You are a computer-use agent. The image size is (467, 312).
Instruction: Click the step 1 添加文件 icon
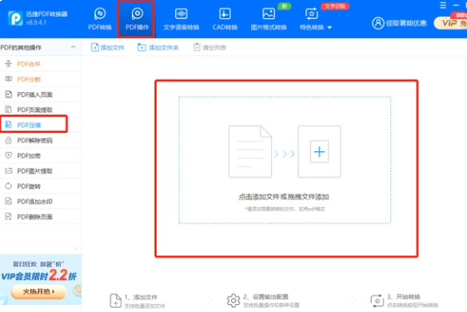point(116,300)
